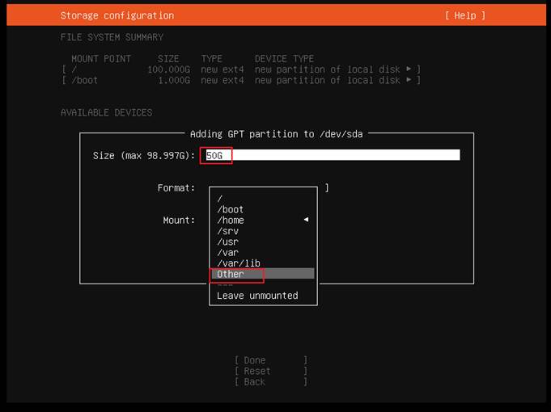Screen dimensions: 551x412
Task: Expand the /boot 1.000G partition row arrow
Action: click(x=409, y=80)
